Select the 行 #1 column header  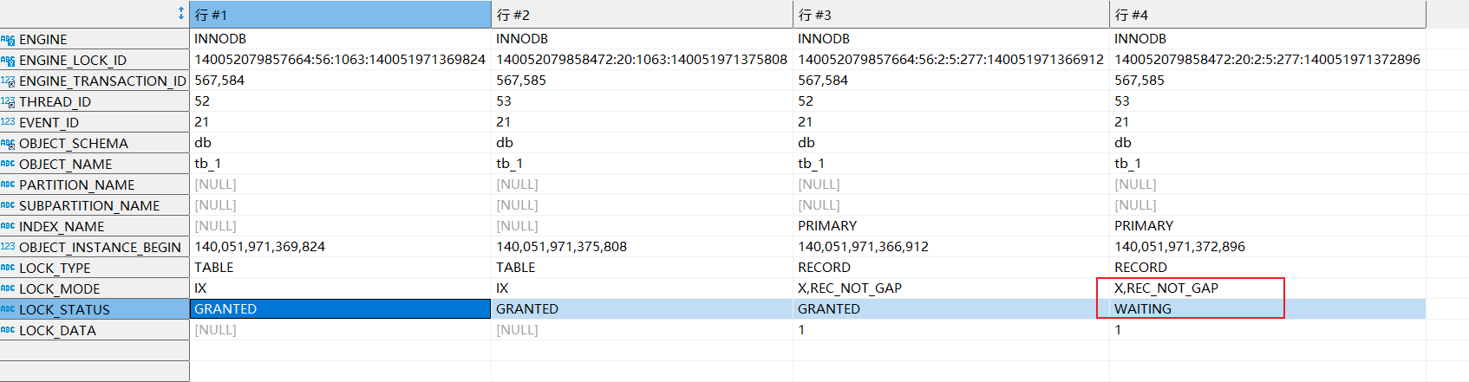pyautogui.click(x=340, y=15)
